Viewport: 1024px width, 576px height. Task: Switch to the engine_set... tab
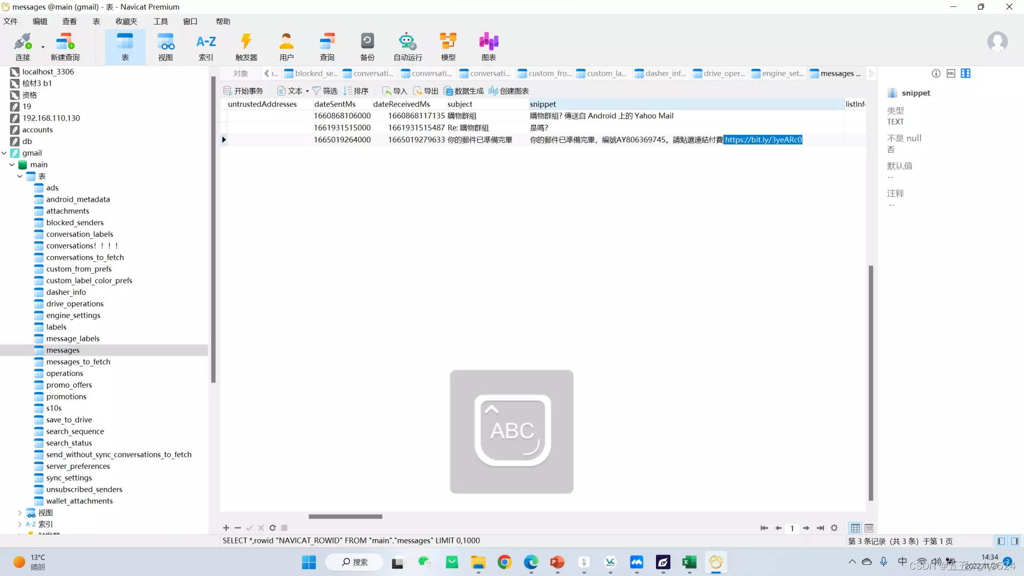click(778, 74)
